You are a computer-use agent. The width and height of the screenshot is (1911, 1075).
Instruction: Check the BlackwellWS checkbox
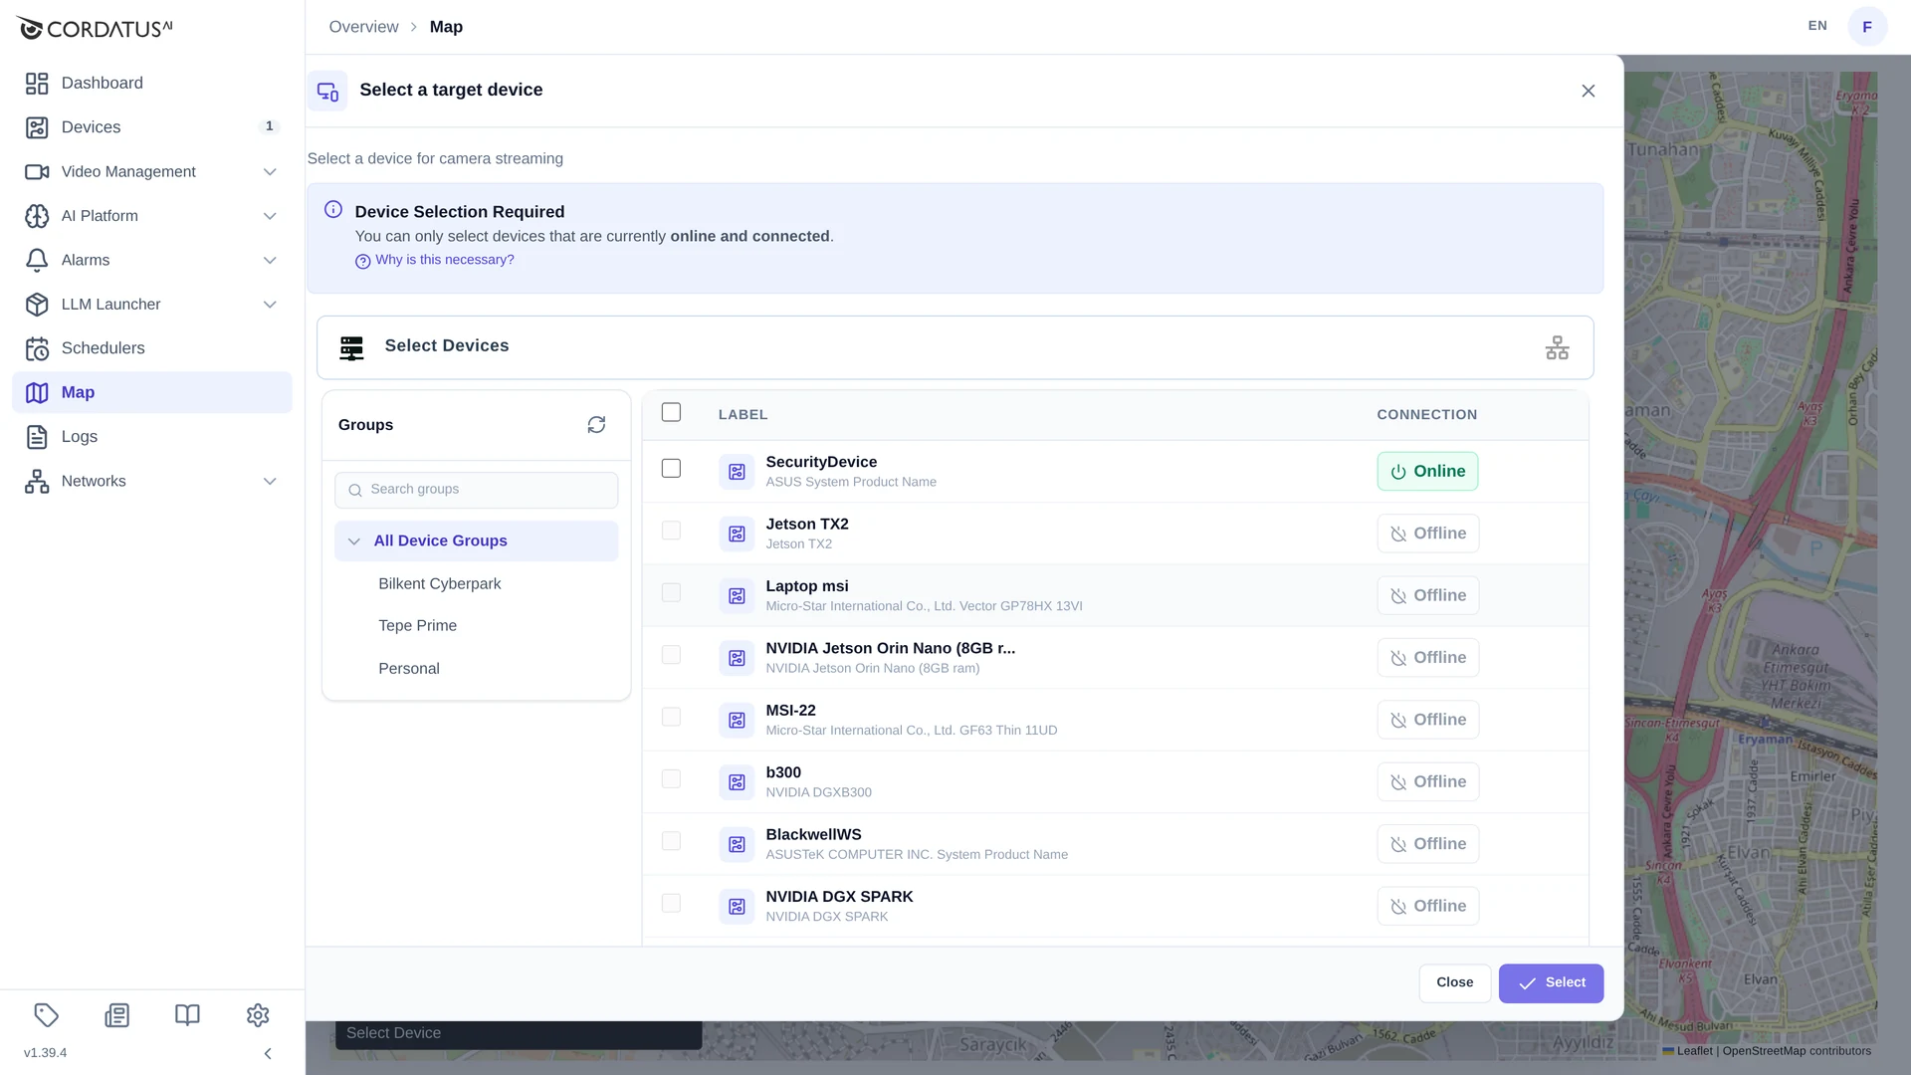(672, 841)
